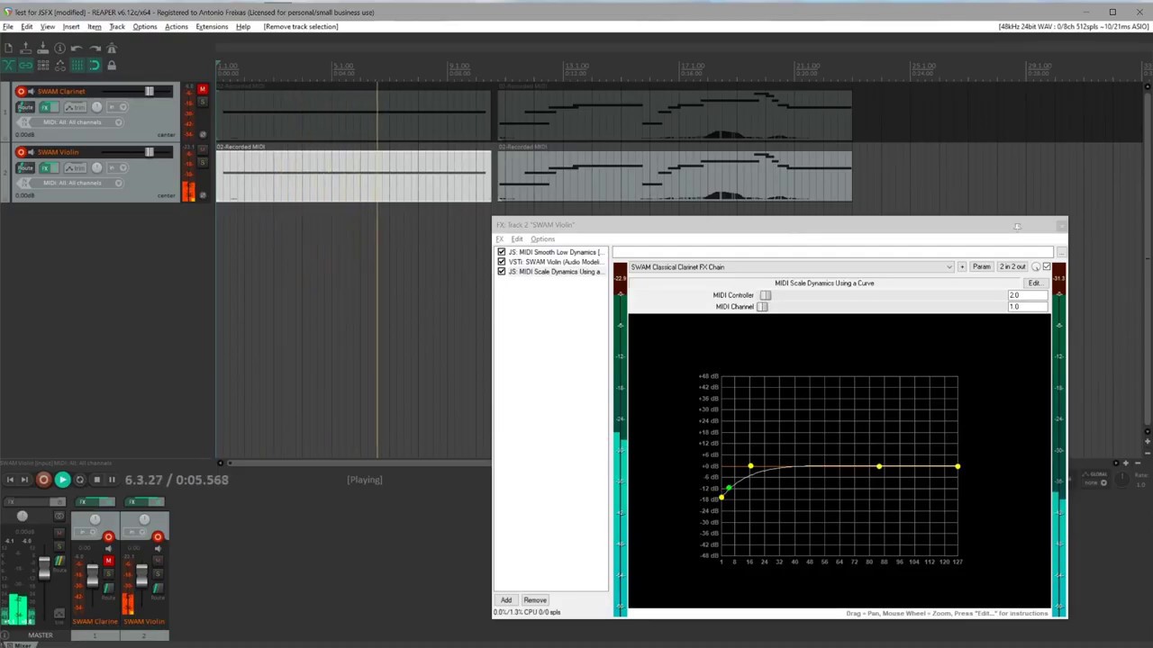Click the yellow curve point at the 88 mark
This screenshot has width=1153, height=648.
click(x=879, y=466)
